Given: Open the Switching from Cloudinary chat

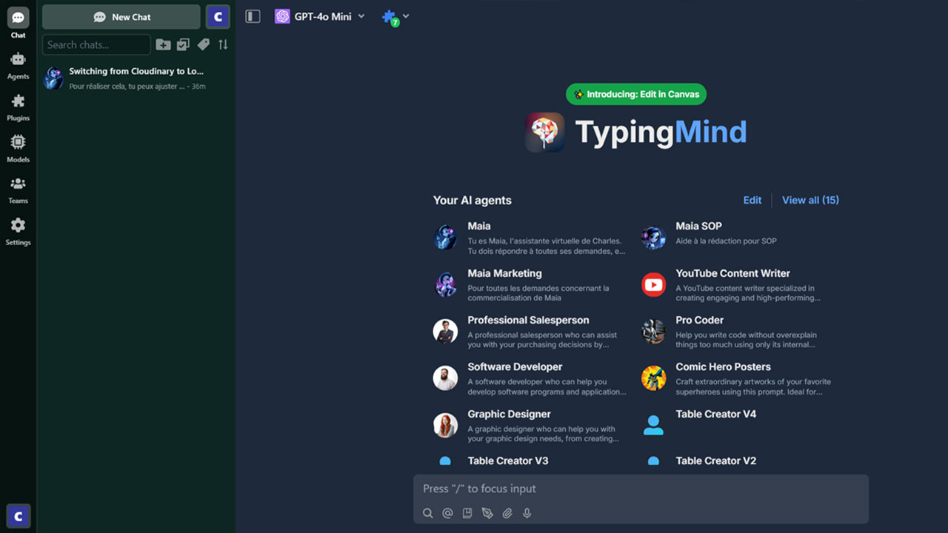Looking at the screenshot, I should click(x=136, y=78).
